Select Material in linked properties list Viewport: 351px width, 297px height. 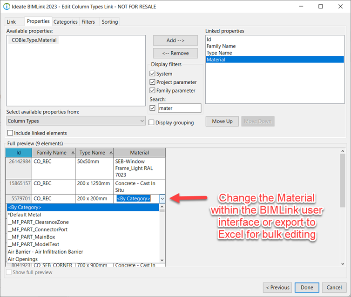275,60
